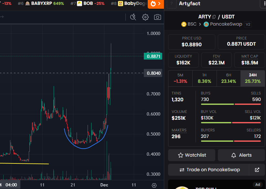
Task: Click Trade on PancakeSwap button
Action: click(208, 170)
